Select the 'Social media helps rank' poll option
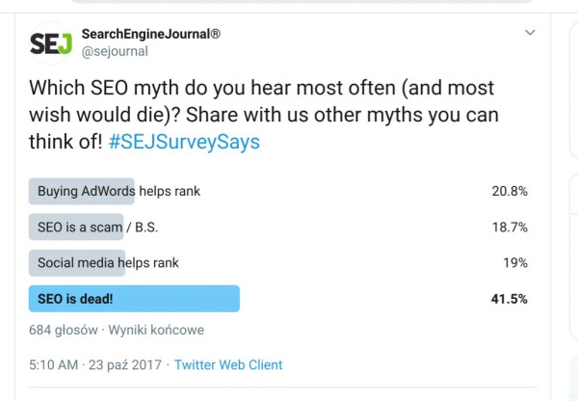This screenshot has height=401, width=578. 108,262
